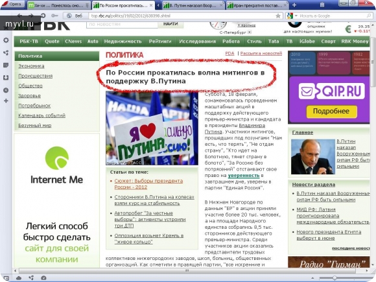
Task: Open the PDA version link
Action: click(229, 53)
